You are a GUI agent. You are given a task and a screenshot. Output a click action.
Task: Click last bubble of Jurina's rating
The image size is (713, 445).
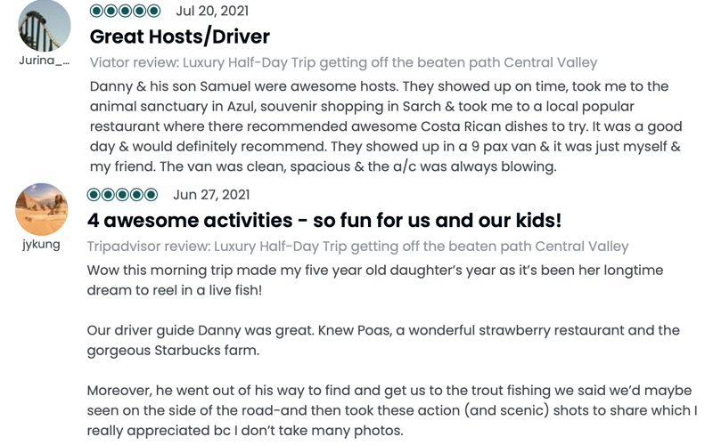[153, 11]
